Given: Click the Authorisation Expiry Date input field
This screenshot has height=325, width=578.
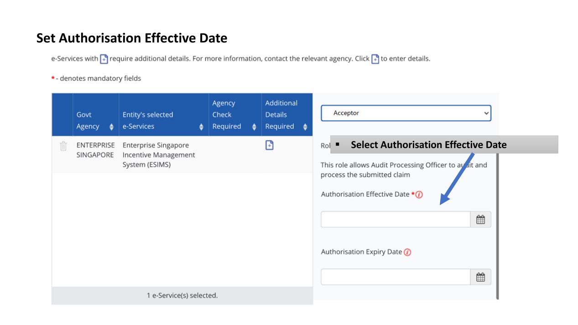Looking at the screenshot, I should pos(395,277).
